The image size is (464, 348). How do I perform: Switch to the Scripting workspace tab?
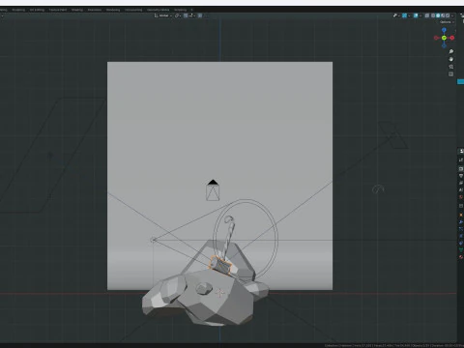point(181,10)
